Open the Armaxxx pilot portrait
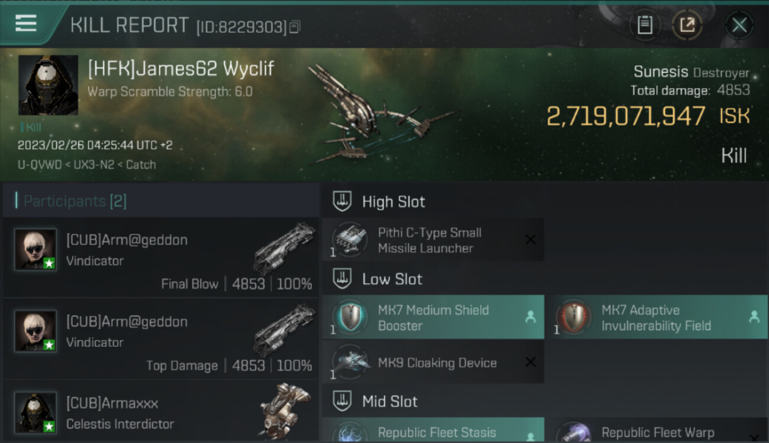The height and width of the screenshot is (443, 769). [35, 412]
